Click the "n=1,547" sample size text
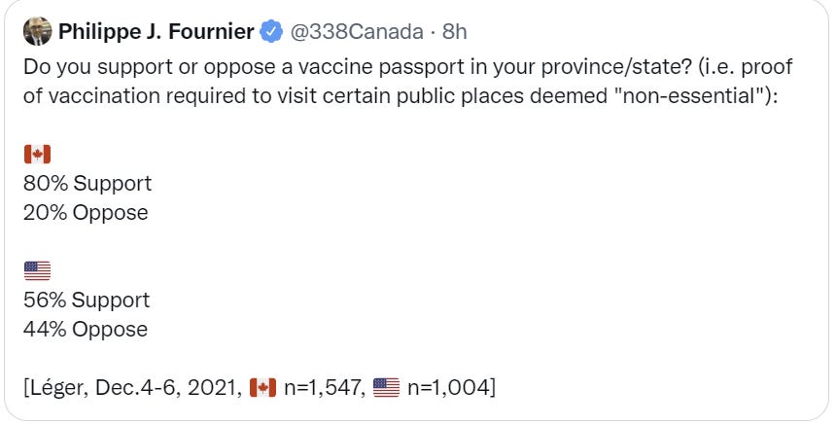Viewport: 837px width, 425px height. pyautogui.click(x=323, y=388)
